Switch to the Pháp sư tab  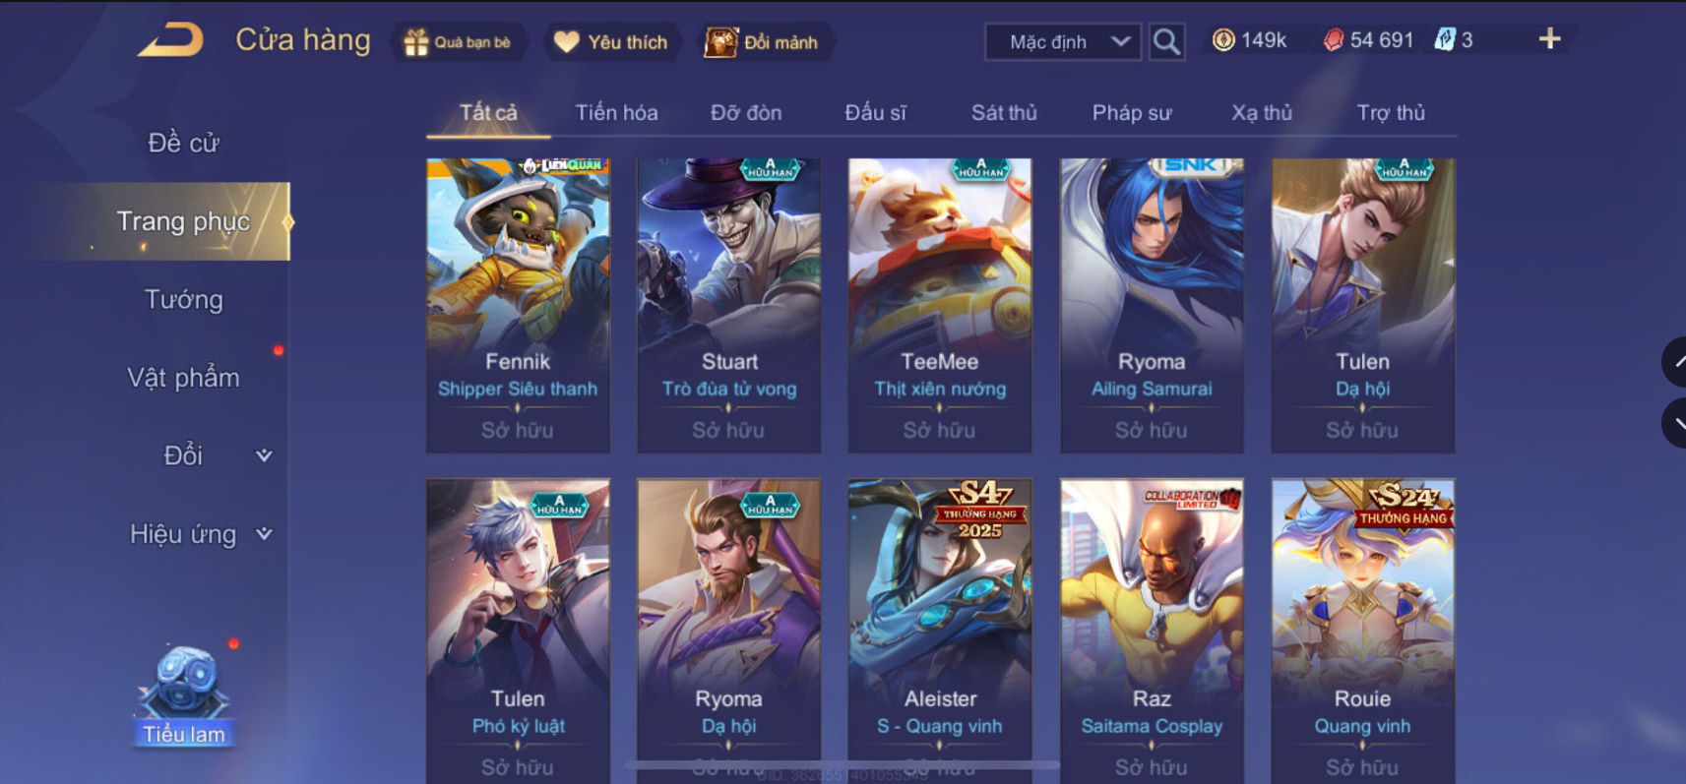click(x=1132, y=113)
